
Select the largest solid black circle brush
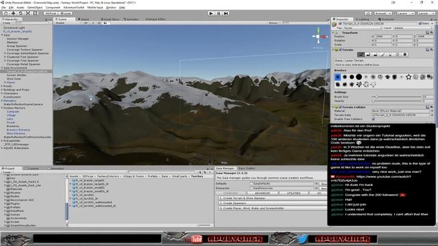pyautogui.click(x=359, y=77)
